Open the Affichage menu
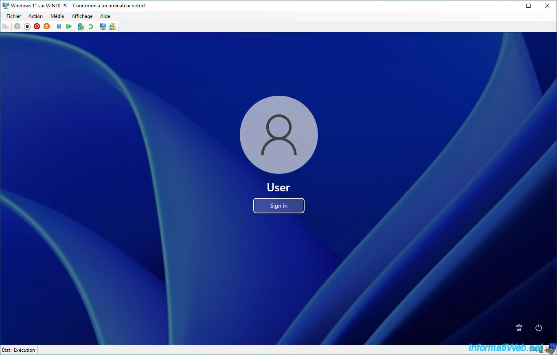557x355 pixels. (x=82, y=16)
